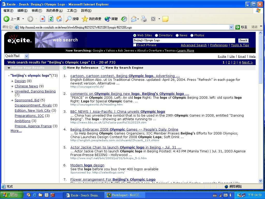Viewport: 265px width, 199px height.
Task: Click the Mail envelope toolbar icon
Action: click(x=134, y=19)
